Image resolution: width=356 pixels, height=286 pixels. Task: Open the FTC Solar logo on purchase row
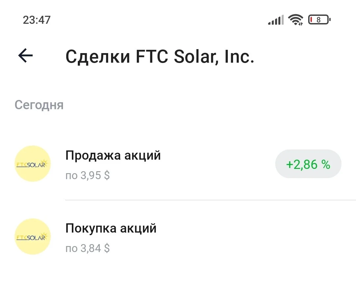[x=32, y=237]
